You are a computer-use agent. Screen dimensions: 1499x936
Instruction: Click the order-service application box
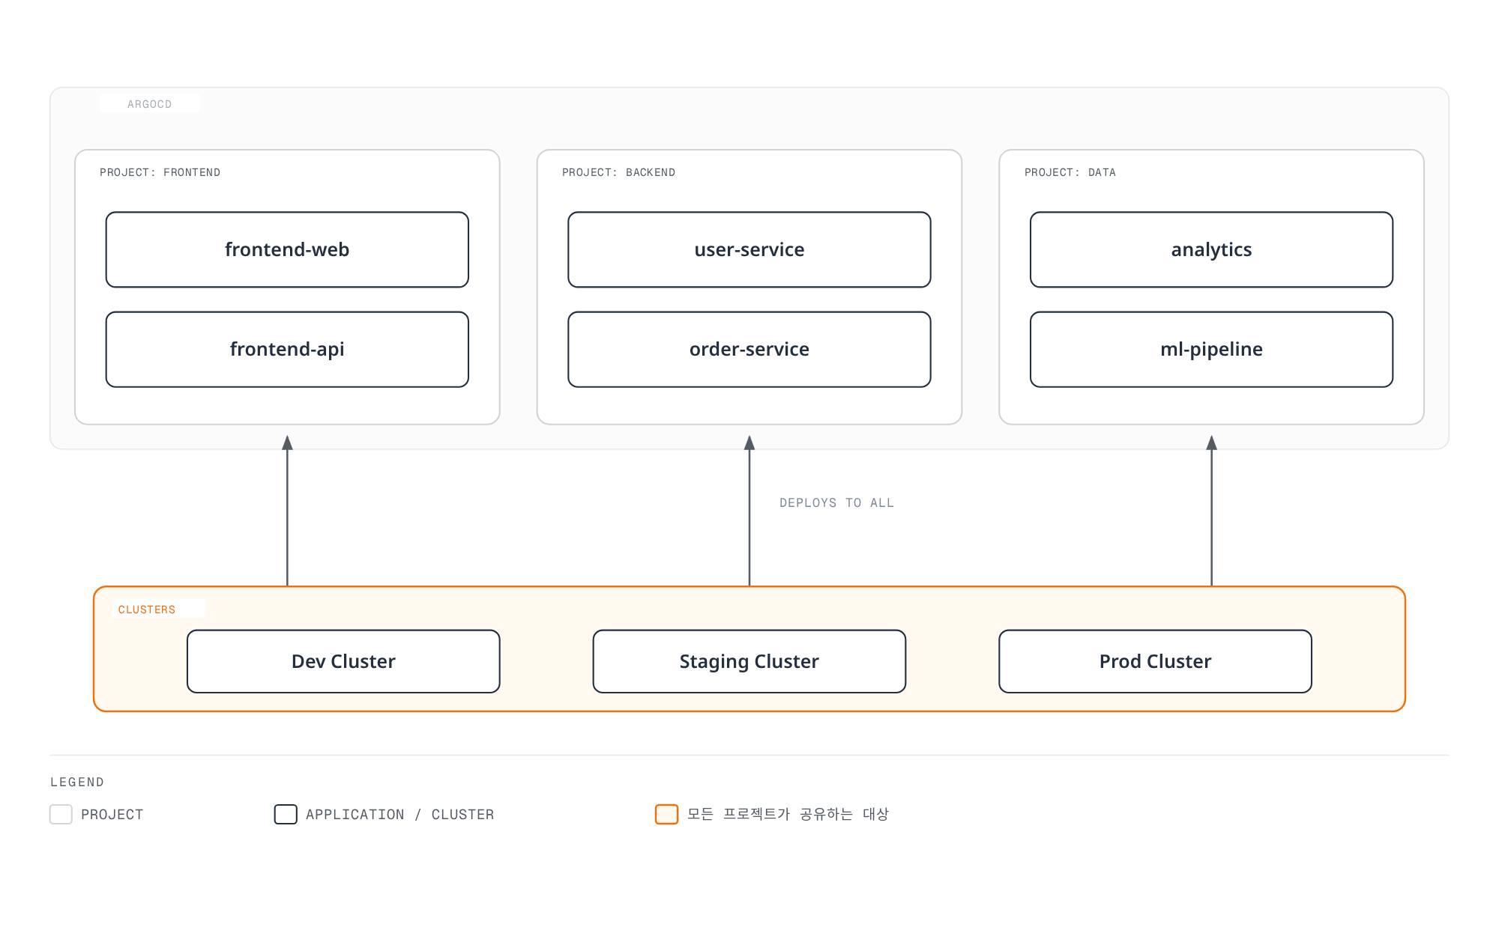coord(749,350)
